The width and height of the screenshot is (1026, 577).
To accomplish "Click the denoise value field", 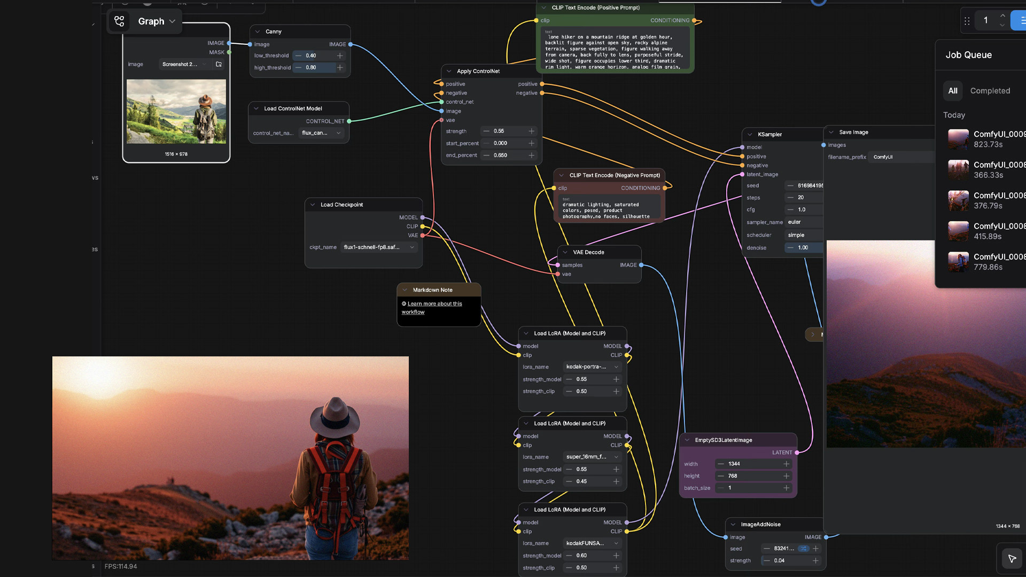I will (x=804, y=248).
